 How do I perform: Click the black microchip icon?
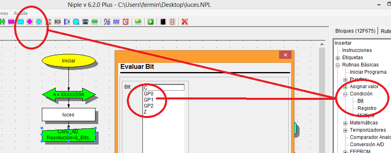(x=163, y=22)
